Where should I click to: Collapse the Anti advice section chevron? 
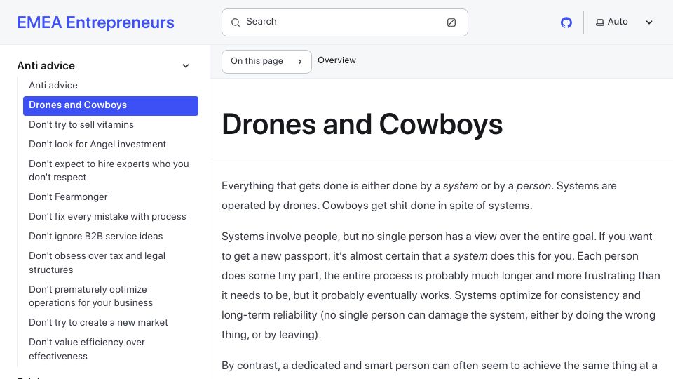[185, 66]
